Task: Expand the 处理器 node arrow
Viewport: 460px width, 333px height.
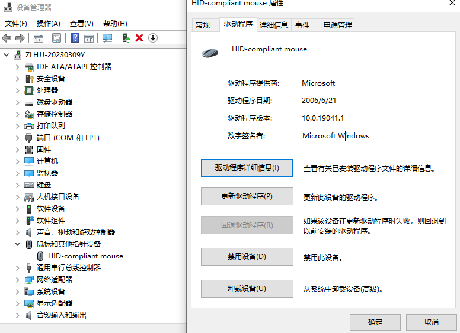Action: 17,90
